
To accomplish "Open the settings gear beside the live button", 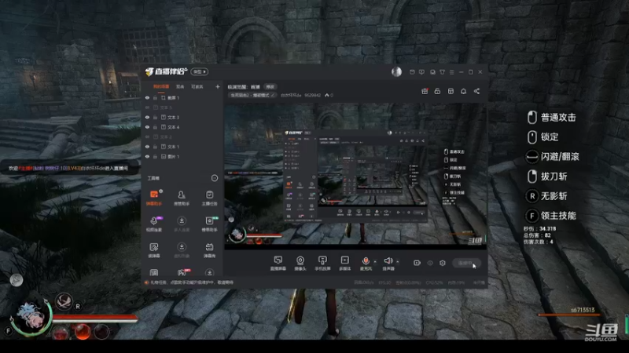I will pos(443,263).
